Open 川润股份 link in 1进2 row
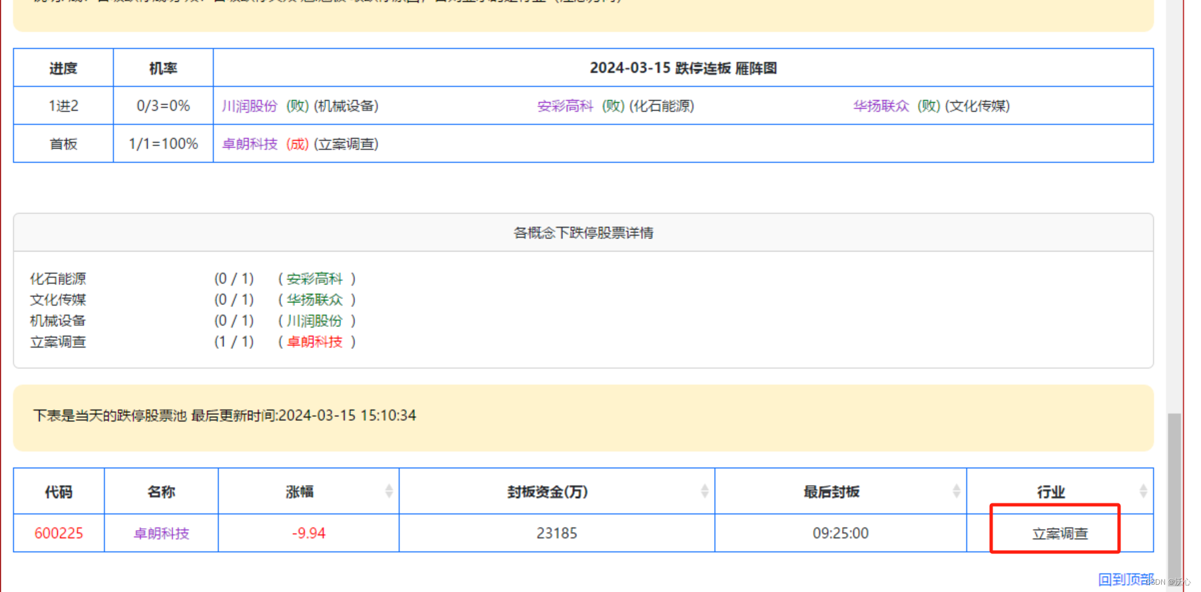This screenshot has height=592, width=1201. click(249, 106)
